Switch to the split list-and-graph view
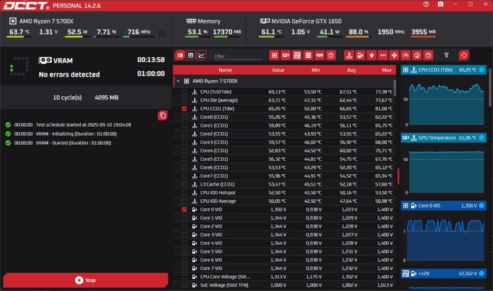Screen dimensions: 493x291 (180, 55)
